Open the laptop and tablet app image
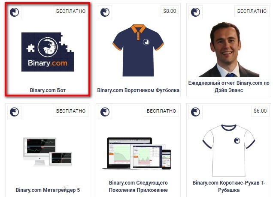The height and width of the screenshot is (197, 273). pyautogui.click(x=137, y=153)
